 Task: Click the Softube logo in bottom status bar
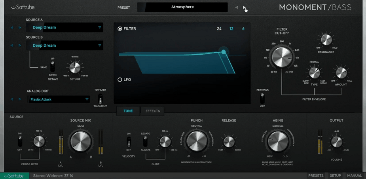coord(15,176)
